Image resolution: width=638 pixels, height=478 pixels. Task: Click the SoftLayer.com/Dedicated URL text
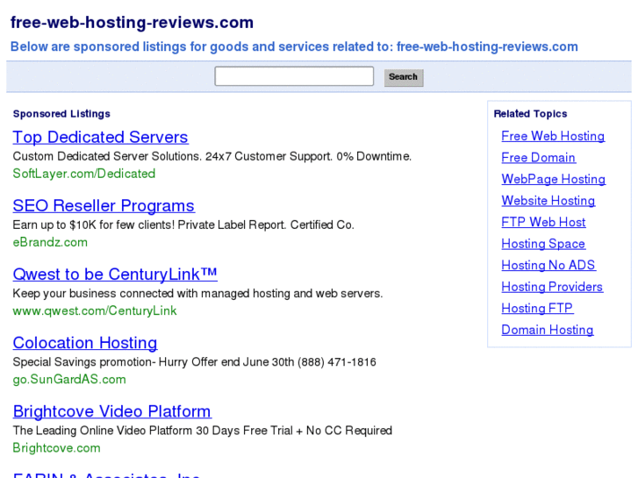[x=84, y=174]
